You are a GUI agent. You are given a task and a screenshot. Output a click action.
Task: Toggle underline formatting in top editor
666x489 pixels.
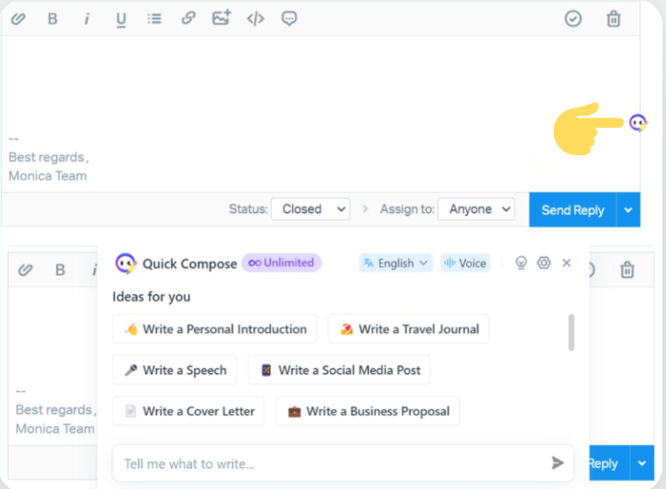click(121, 19)
